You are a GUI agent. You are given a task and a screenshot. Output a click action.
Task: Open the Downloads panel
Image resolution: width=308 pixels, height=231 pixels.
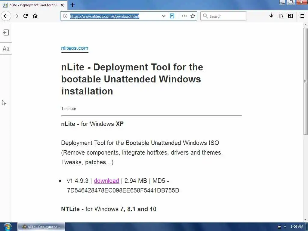(x=271, y=16)
